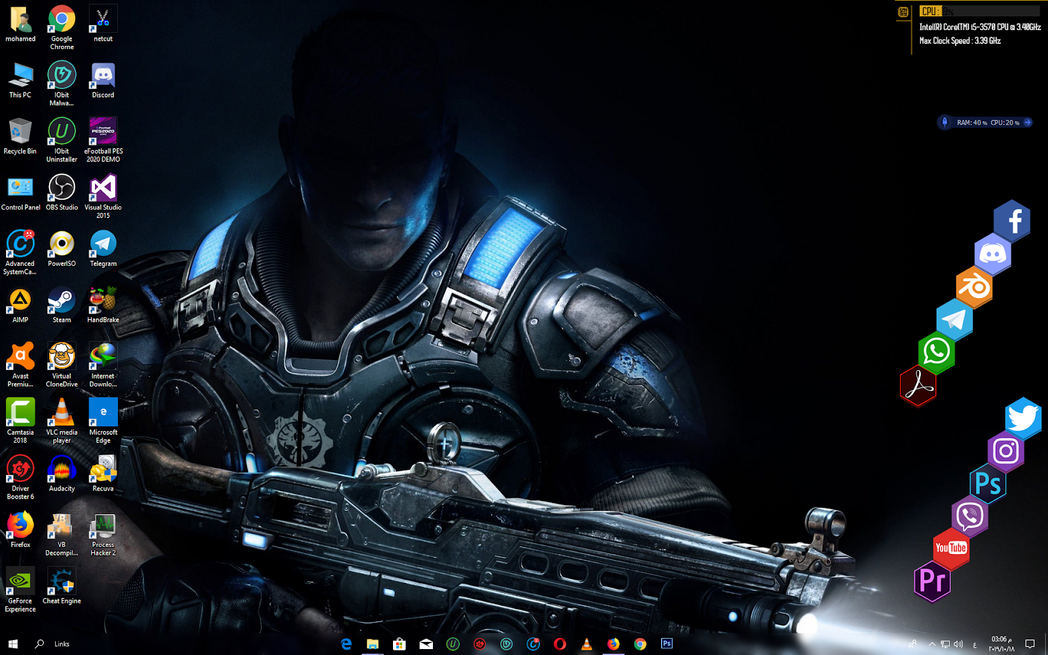
Task: Select the Firefox desktop shortcut
Action: [x=20, y=531]
